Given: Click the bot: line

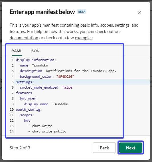Looking at the screenshot, I should tap(28, 120).
